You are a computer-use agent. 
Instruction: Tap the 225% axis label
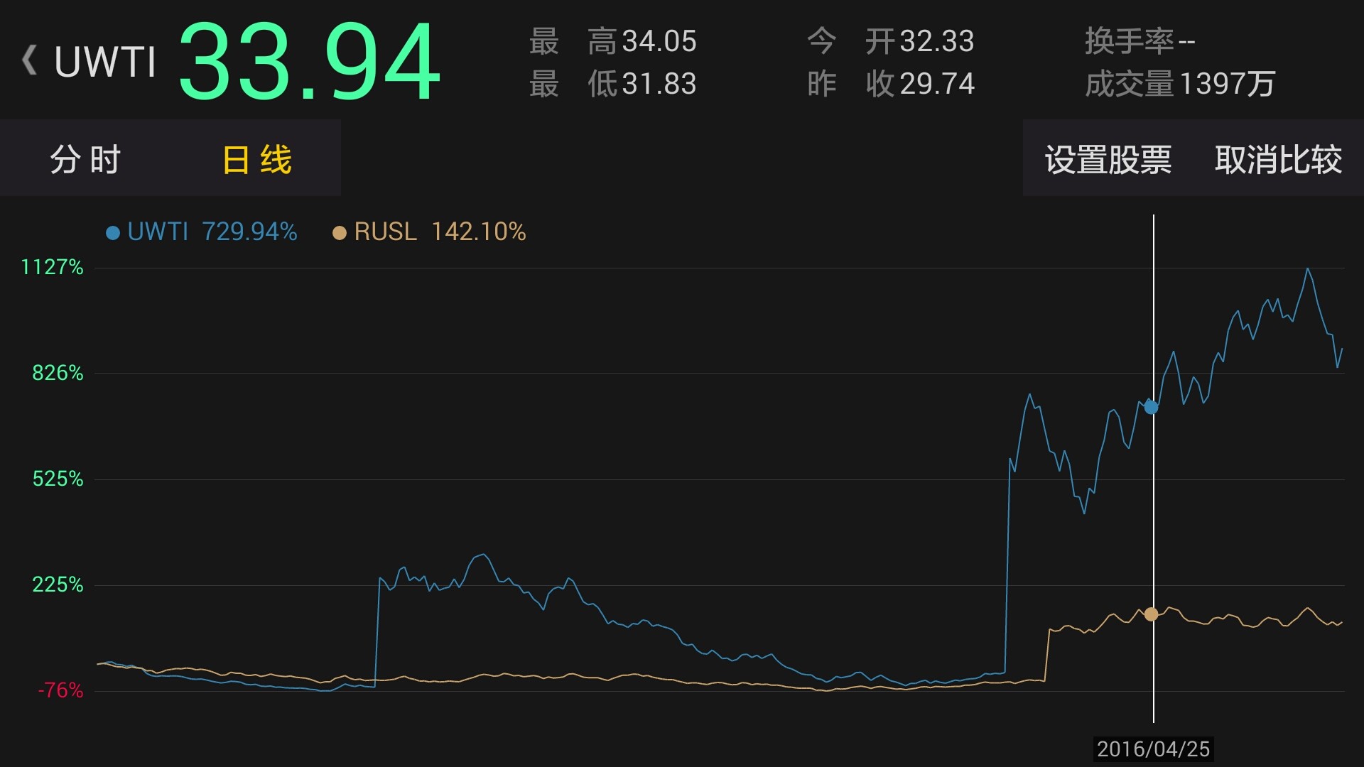[58, 584]
